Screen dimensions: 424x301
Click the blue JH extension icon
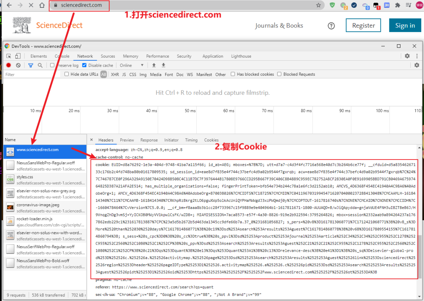click(387, 5)
